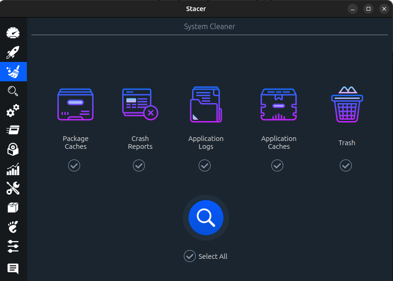Uncheck the Trash checkbox
Viewport: 393px width, 281px height.
click(346, 165)
